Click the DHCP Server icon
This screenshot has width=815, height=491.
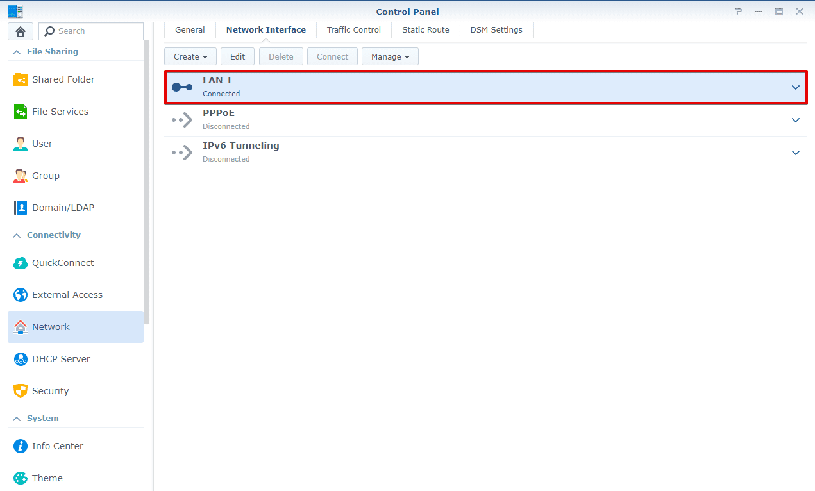tap(61, 358)
